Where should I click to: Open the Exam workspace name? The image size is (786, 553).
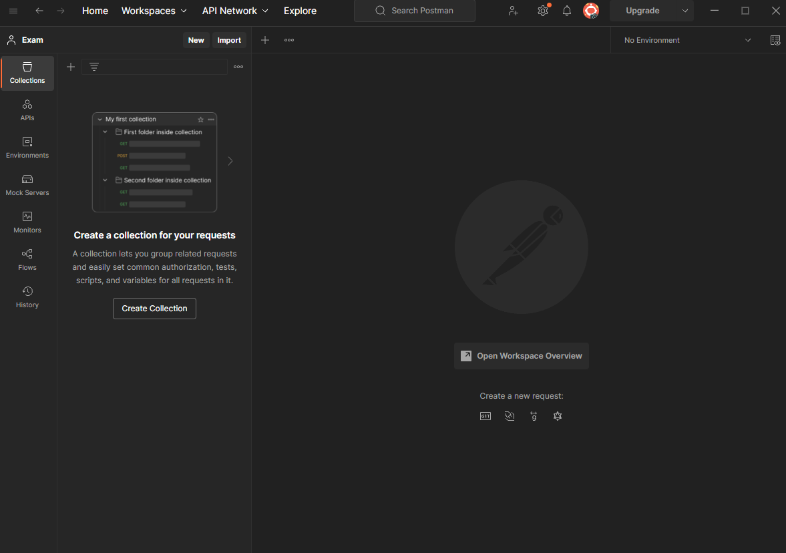32,40
